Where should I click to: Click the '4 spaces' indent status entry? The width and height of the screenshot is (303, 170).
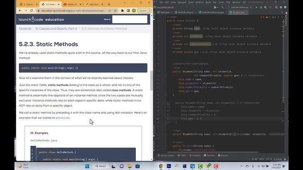pos(278,159)
